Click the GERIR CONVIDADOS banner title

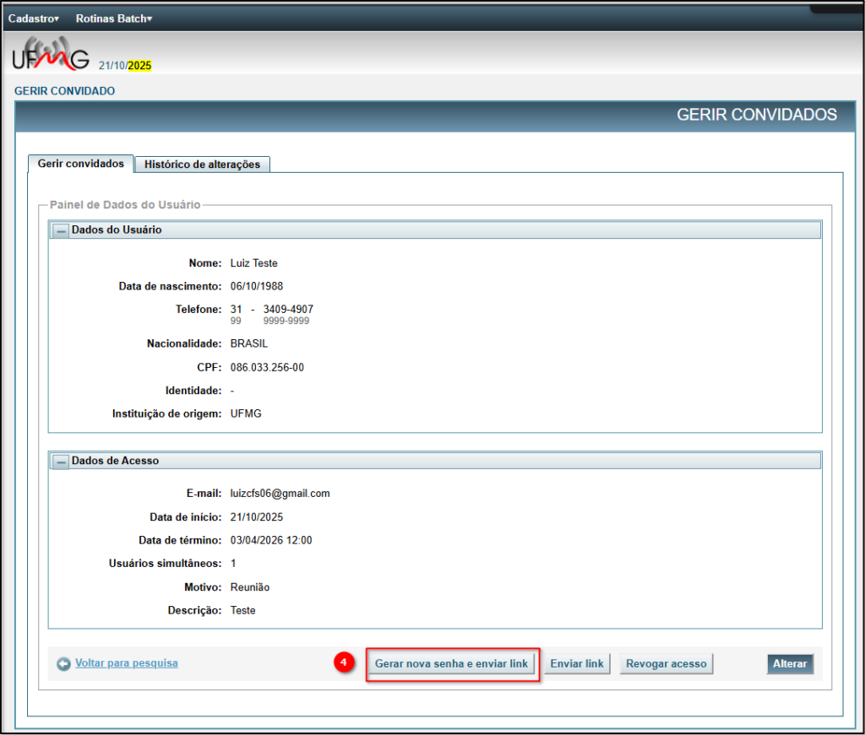click(756, 115)
